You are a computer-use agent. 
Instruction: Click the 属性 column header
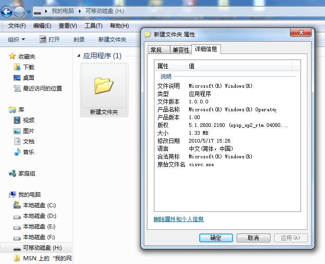click(x=170, y=66)
